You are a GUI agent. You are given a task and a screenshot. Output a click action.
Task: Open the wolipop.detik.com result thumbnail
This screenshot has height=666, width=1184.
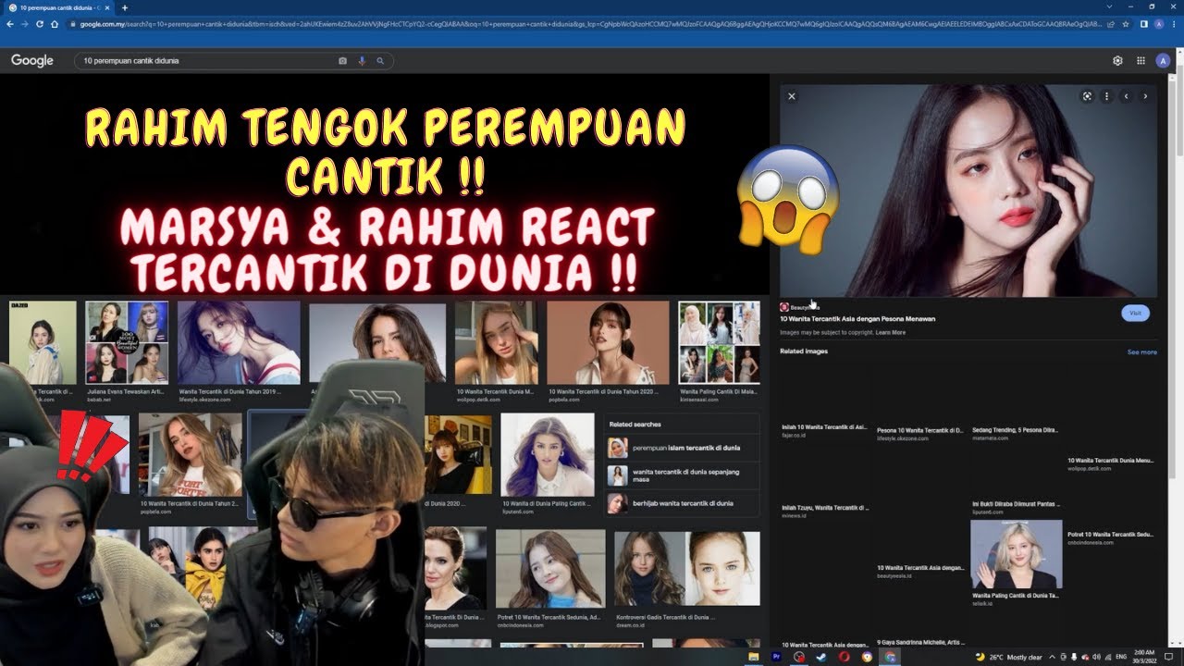(496, 342)
